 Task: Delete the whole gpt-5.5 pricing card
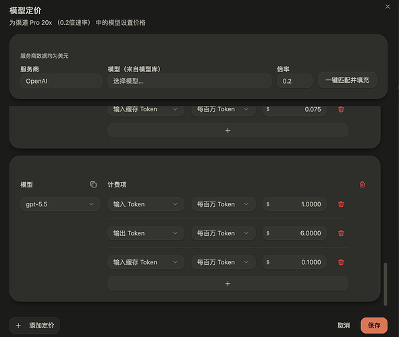(363, 185)
